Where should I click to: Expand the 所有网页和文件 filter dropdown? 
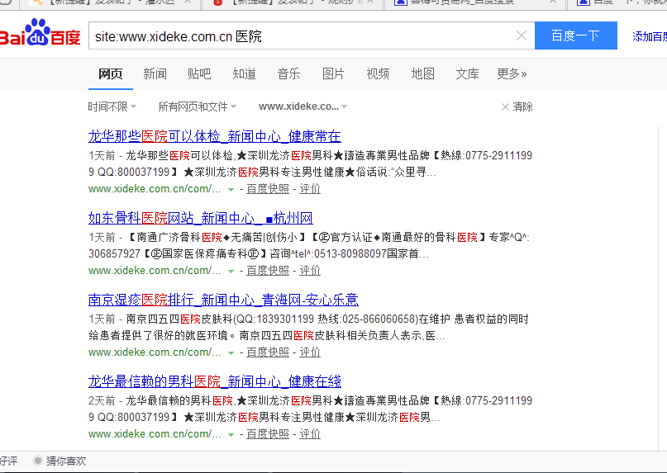point(198,106)
